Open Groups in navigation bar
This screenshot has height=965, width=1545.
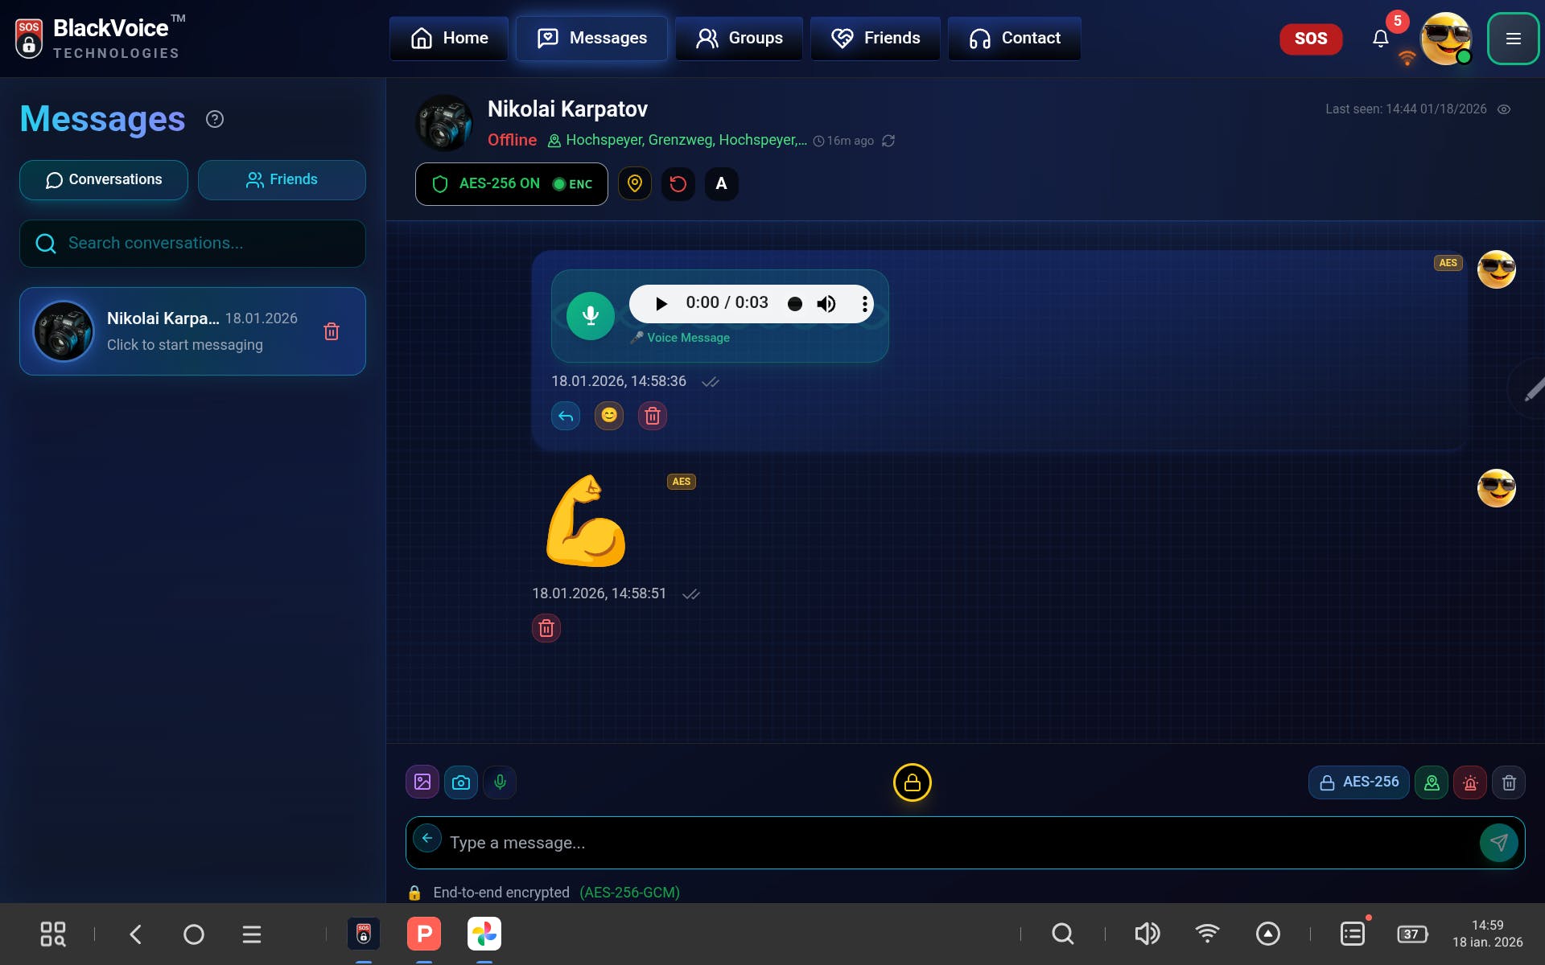click(x=739, y=39)
